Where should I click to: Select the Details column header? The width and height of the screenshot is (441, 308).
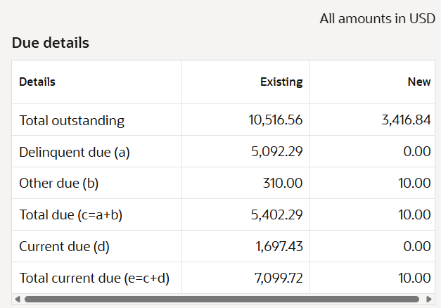click(37, 82)
